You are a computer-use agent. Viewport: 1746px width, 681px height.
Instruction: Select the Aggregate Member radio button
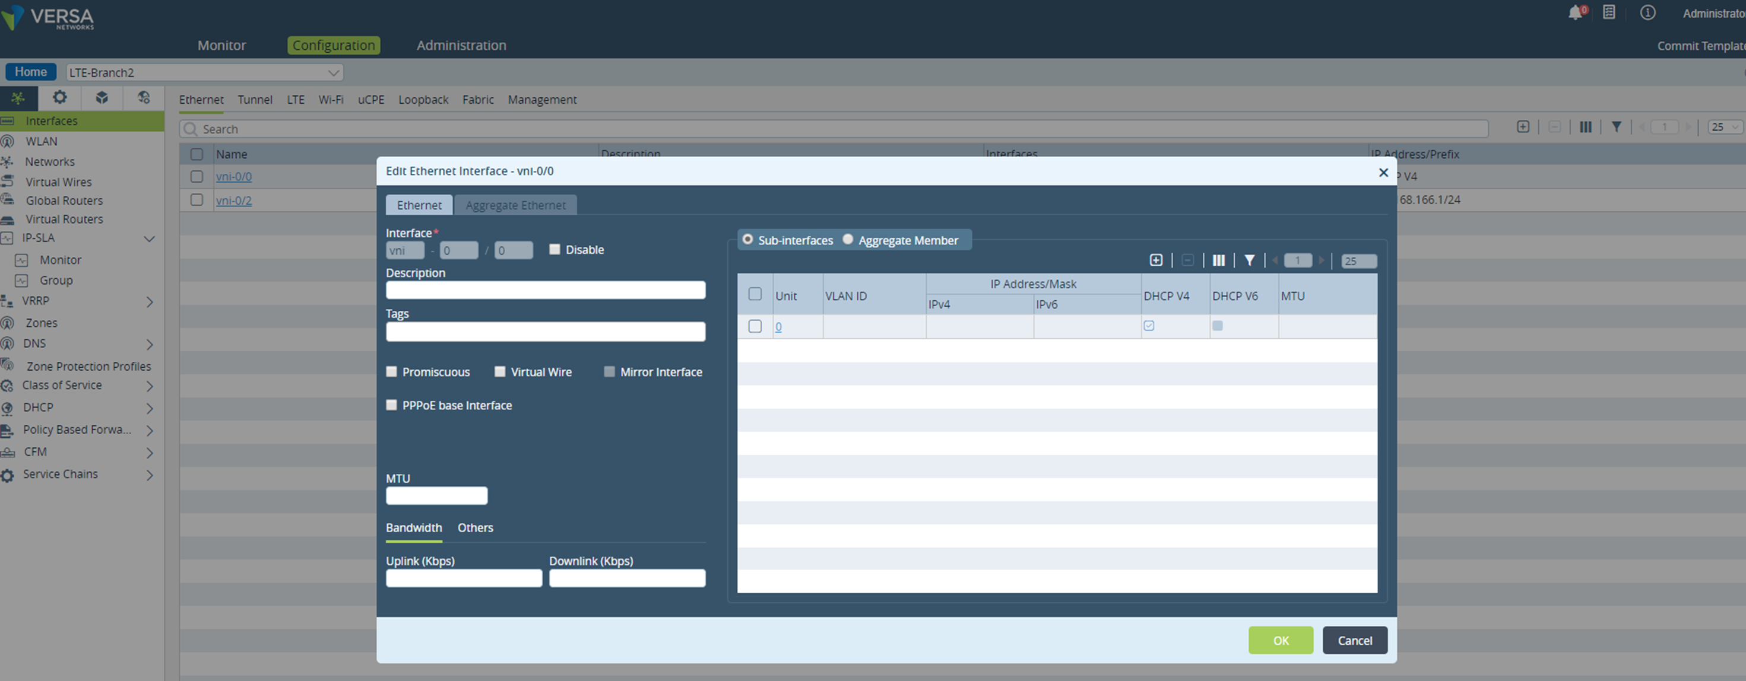[x=848, y=240]
